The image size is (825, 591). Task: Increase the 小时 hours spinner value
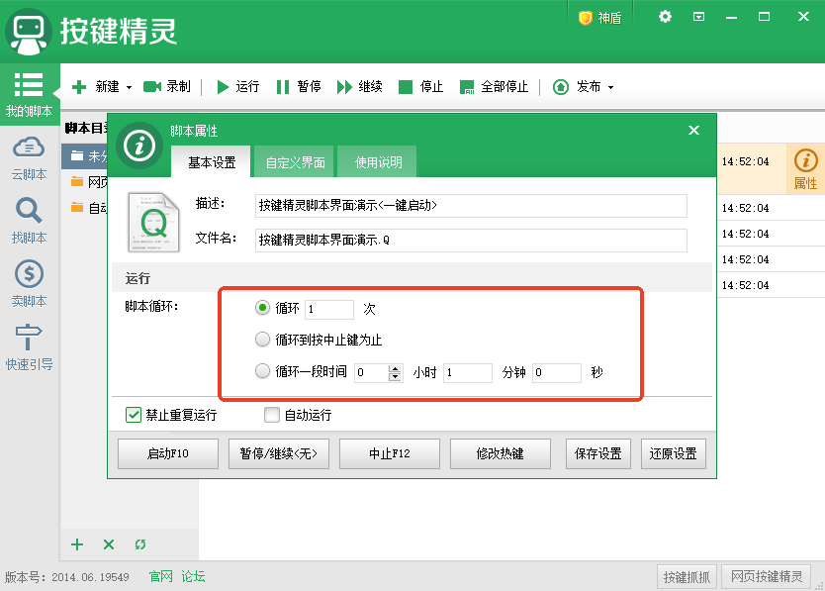pyautogui.click(x=395, y=368)
